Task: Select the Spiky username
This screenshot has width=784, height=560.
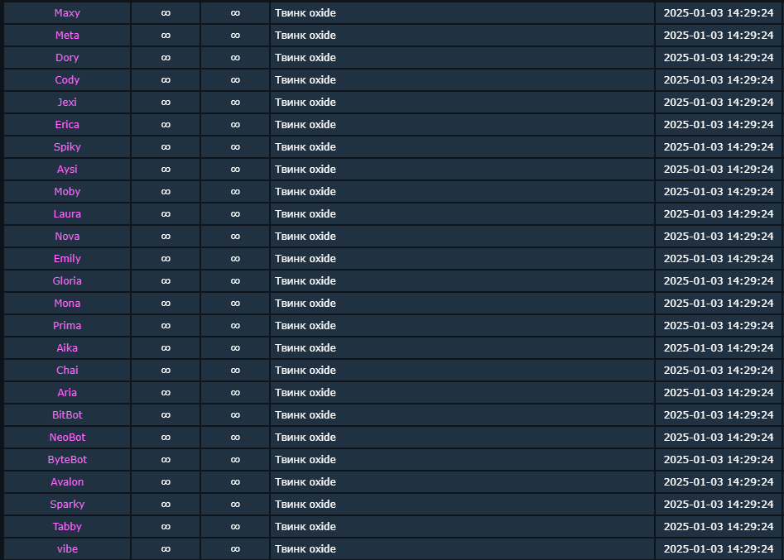Action: pos(67,147)
